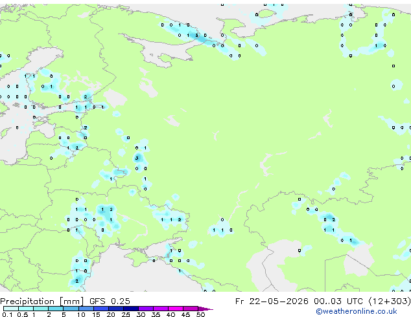Open the weatheronline.co.uk link
411x317 pixels.
(x=356, y=311)
